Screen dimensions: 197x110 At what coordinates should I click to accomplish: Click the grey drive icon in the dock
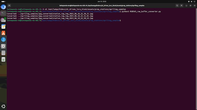(x=3, y=53)
